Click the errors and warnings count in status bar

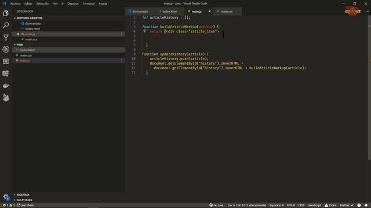click(8, 205)
